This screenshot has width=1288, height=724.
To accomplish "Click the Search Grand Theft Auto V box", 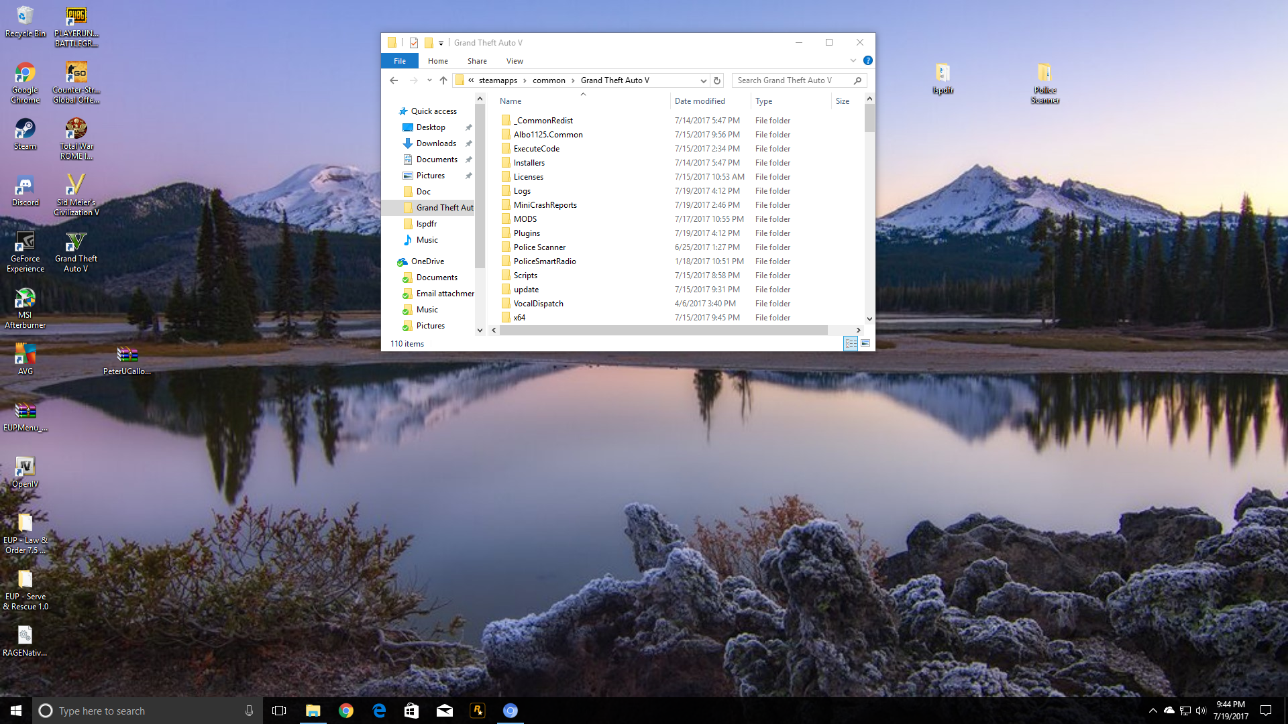I will click(x=792, y=80).
